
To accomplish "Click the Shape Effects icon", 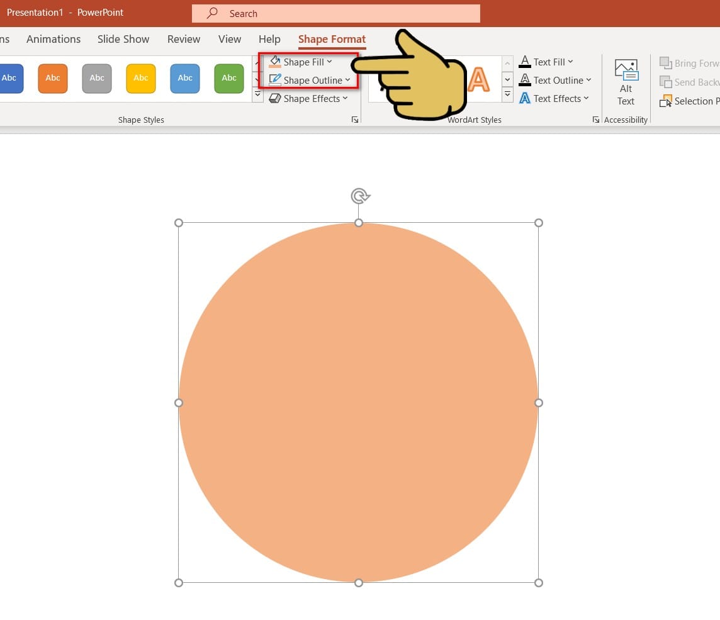I will pyautogui.click(x=275, y=98).
